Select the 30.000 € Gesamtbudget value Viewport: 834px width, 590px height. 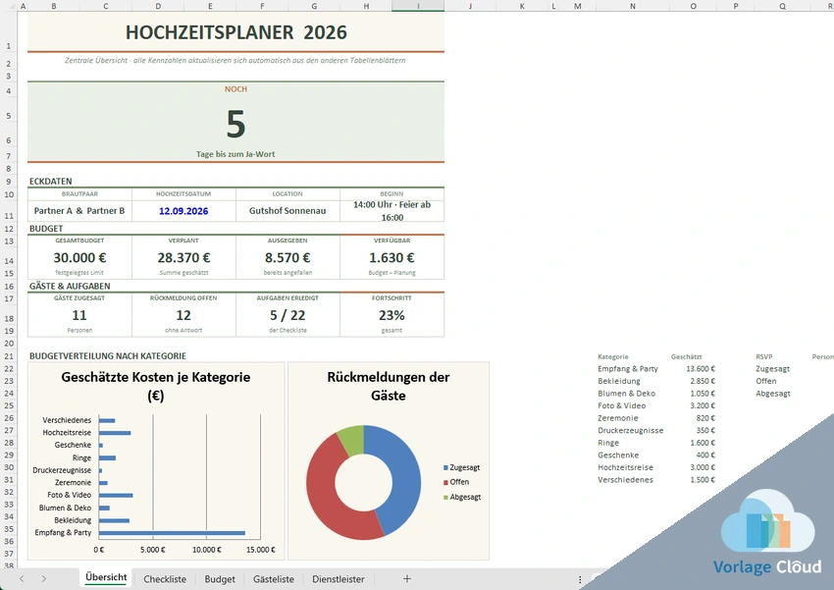tap(79, 257)
